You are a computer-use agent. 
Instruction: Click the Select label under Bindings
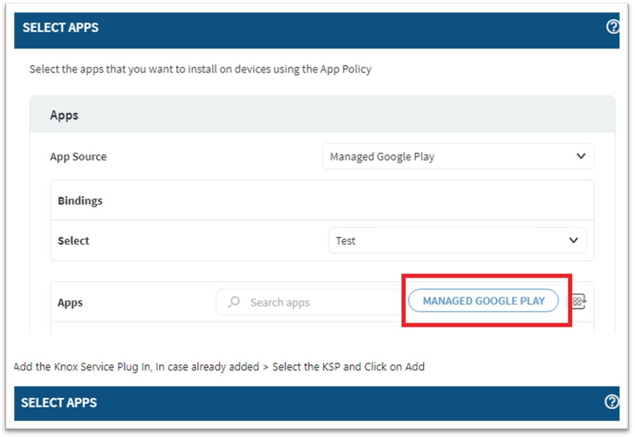(74, 241)
